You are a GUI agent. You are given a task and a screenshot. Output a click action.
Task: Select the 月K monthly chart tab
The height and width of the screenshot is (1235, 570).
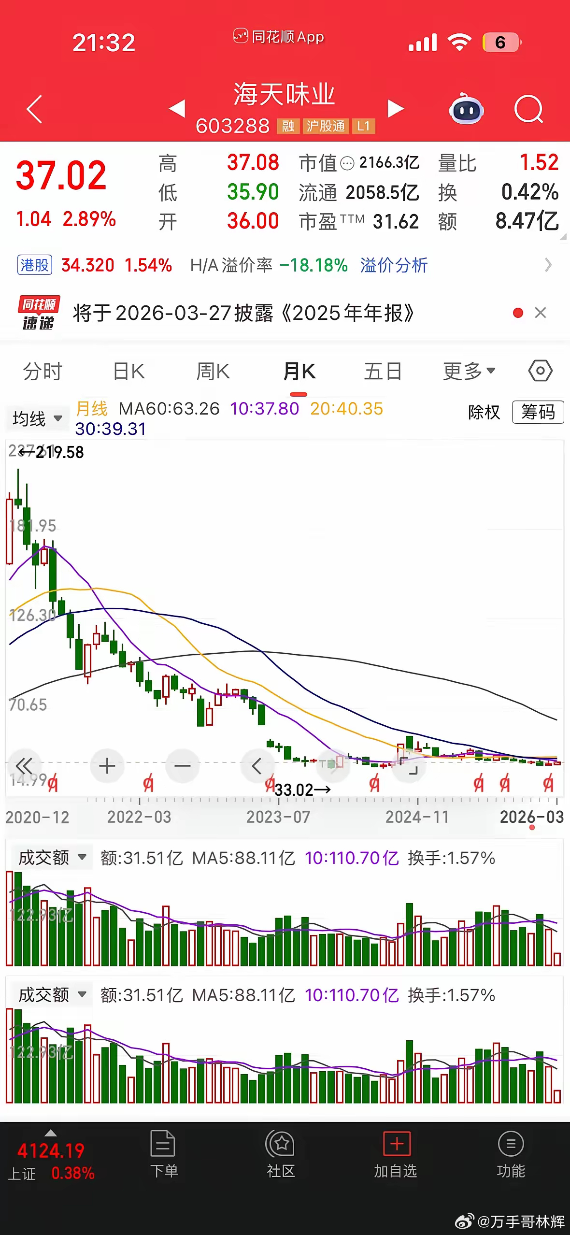(x=299, y=372)
